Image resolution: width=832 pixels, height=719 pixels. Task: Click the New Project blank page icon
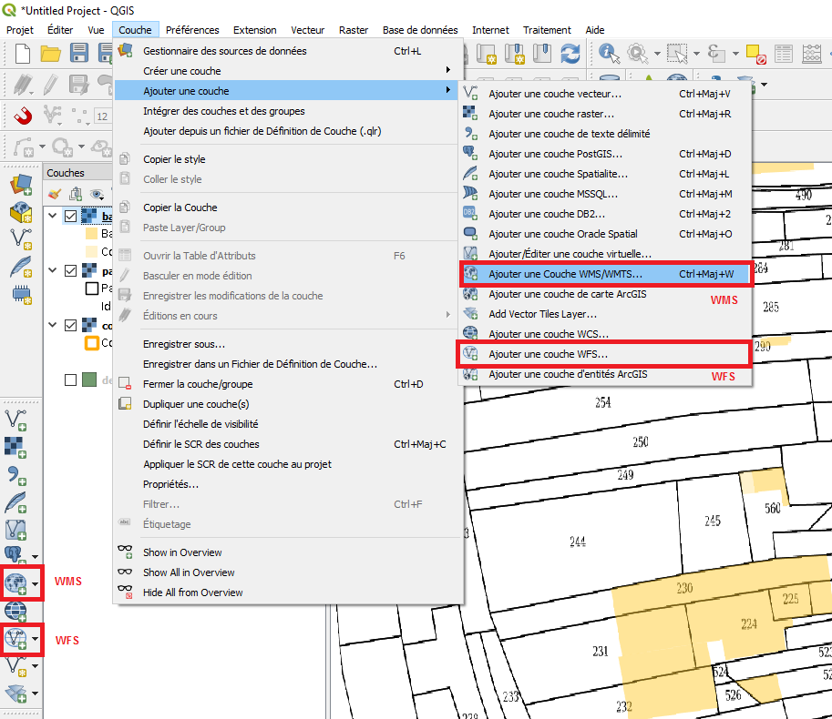(x=22, y=54)
